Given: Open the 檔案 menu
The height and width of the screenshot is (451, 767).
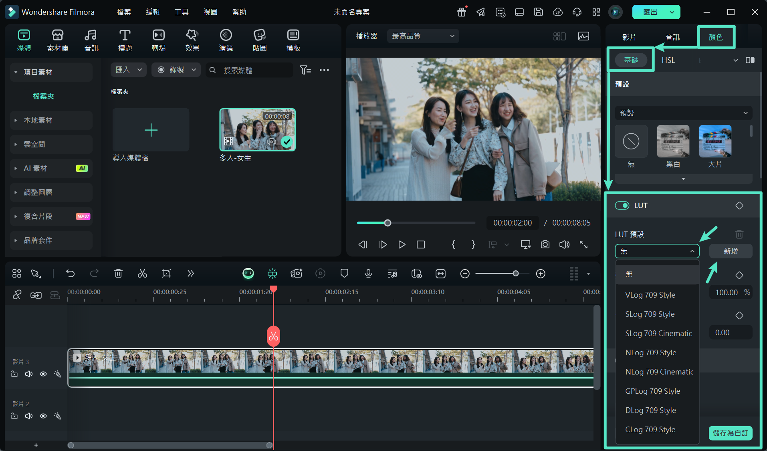Looking at the screenshot, I should click(124, 12).
